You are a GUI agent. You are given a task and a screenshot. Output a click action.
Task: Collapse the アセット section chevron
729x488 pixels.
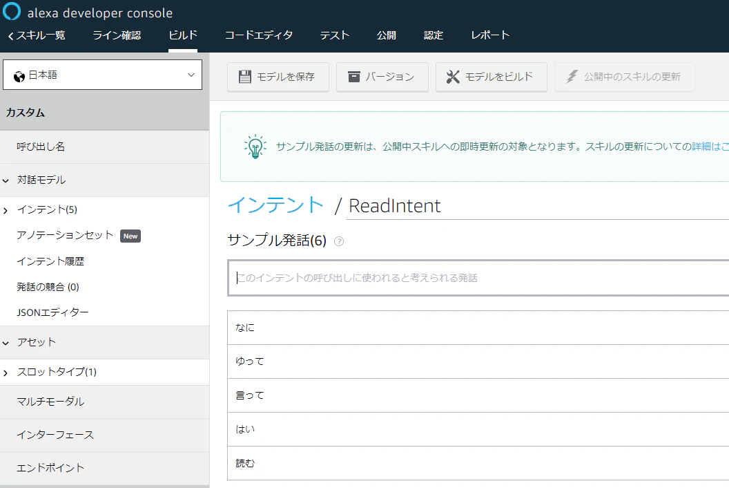pos(6,343)
